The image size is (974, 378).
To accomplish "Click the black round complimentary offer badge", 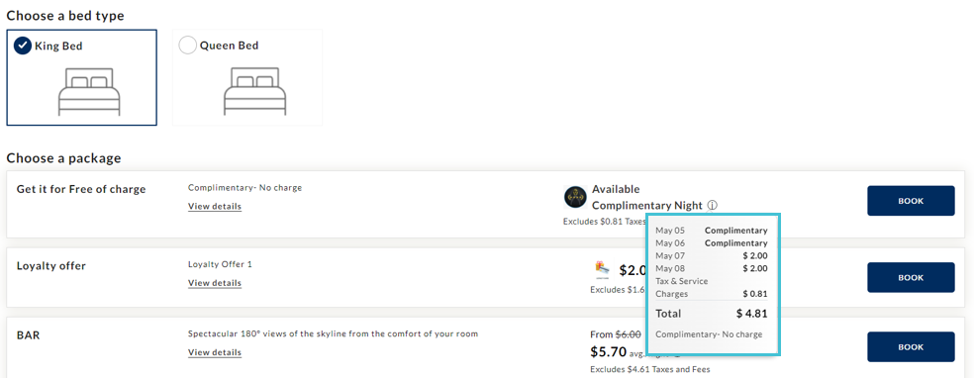I will click(x=575, y=197).
